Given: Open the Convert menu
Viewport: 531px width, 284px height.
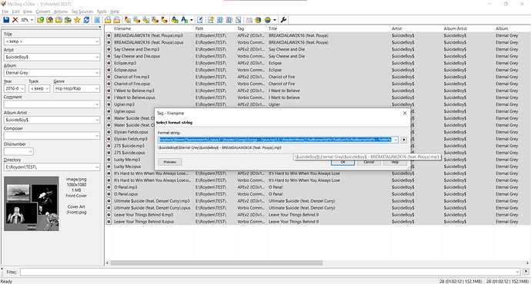Looking at the screenshot, I should (x=43, y=12).
